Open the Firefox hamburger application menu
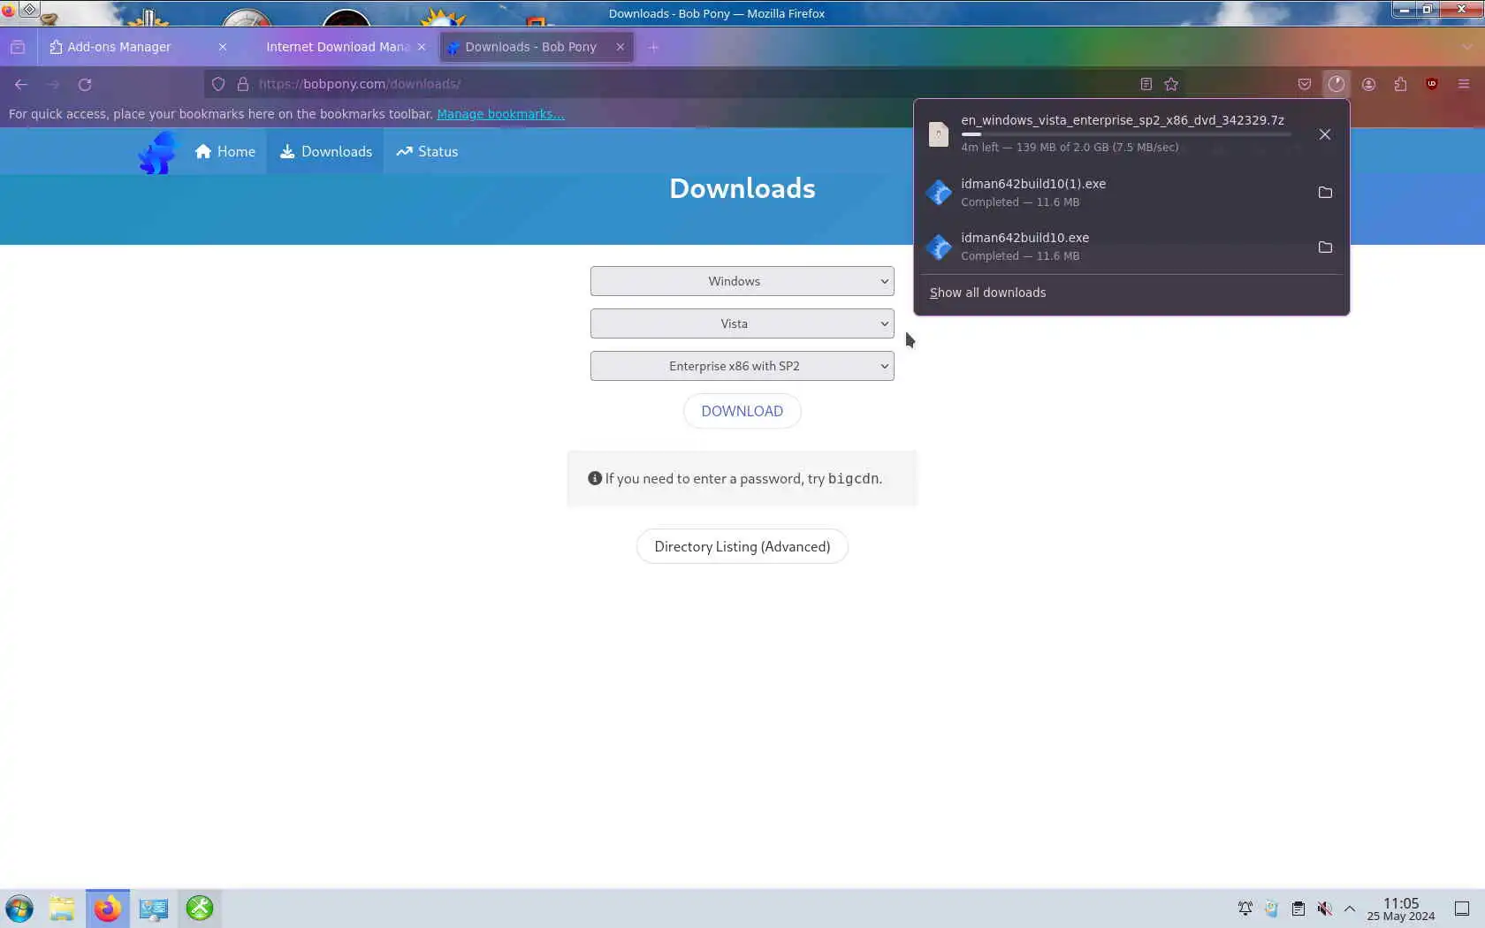The height and width of the screenshot is (928, 1485). coord(1464,84)
